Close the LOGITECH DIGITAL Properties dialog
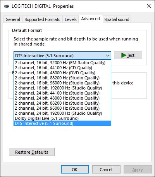Screen dimensions: 155x177 (149, 6)
